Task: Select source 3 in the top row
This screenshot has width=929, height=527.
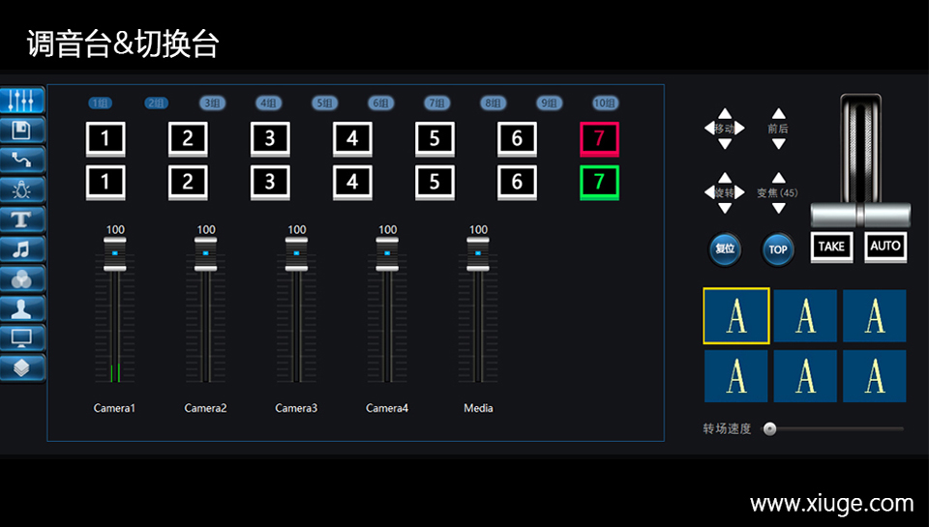Action: coord(270,139)
